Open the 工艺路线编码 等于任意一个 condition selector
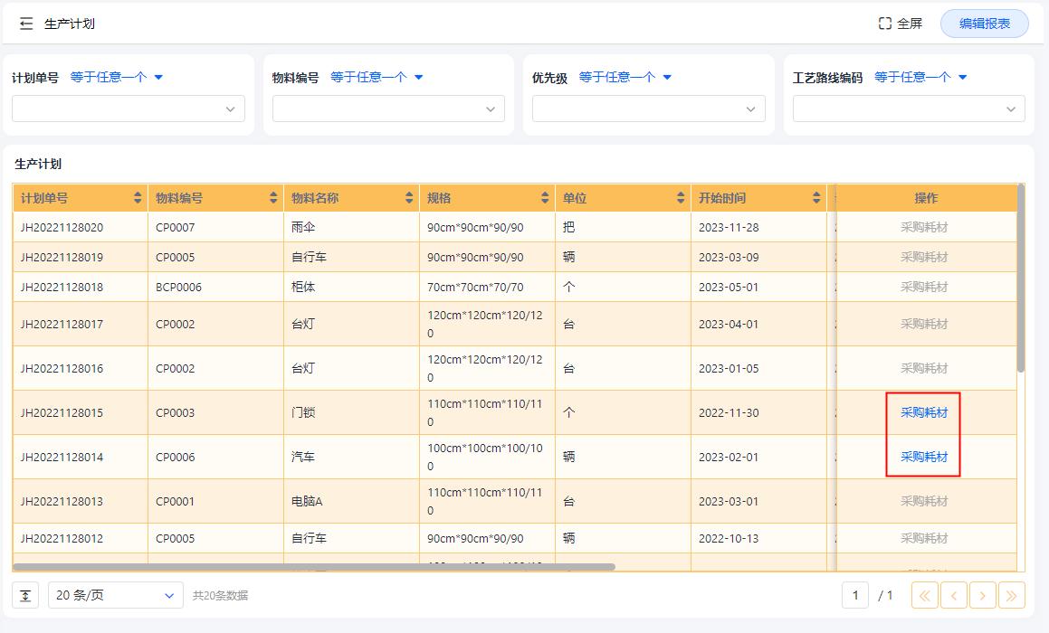This screenshot has height=633, width=1049. (918, 77)
